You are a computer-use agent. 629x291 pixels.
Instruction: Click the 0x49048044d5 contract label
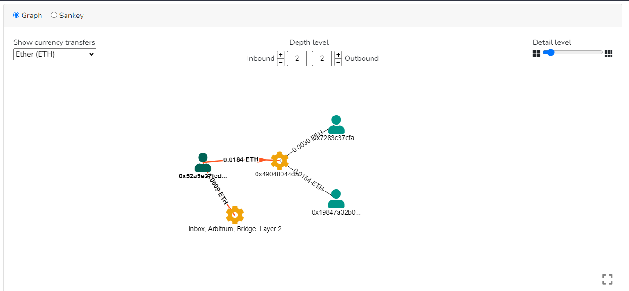tap(277, 174)
